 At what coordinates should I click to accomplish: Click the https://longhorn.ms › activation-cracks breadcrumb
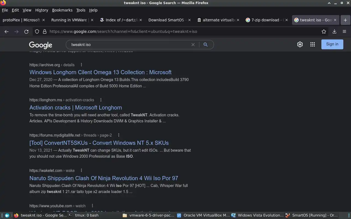click(x=62, y=100)
